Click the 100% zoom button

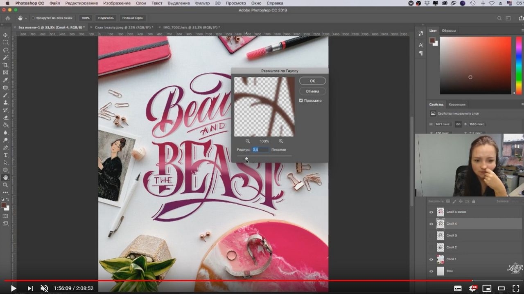click(85, 18)
